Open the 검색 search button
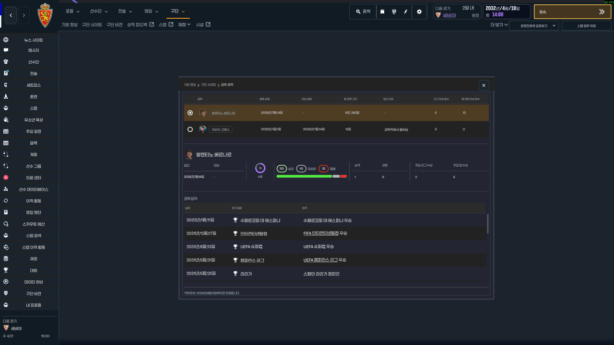The image size is (614, 345). [x=363, y=11]
